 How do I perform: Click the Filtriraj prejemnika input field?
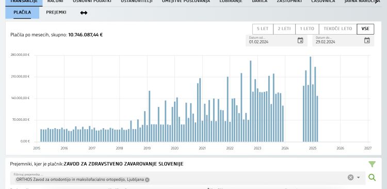(x=188, y=178)
